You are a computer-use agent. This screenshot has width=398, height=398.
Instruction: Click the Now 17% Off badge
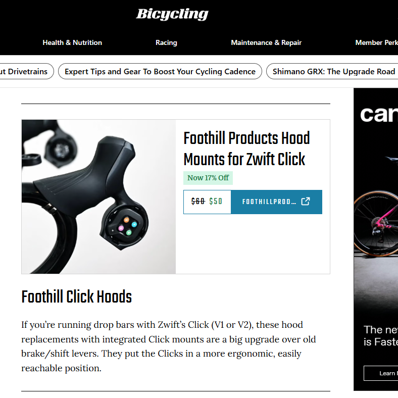click(208, 178)
